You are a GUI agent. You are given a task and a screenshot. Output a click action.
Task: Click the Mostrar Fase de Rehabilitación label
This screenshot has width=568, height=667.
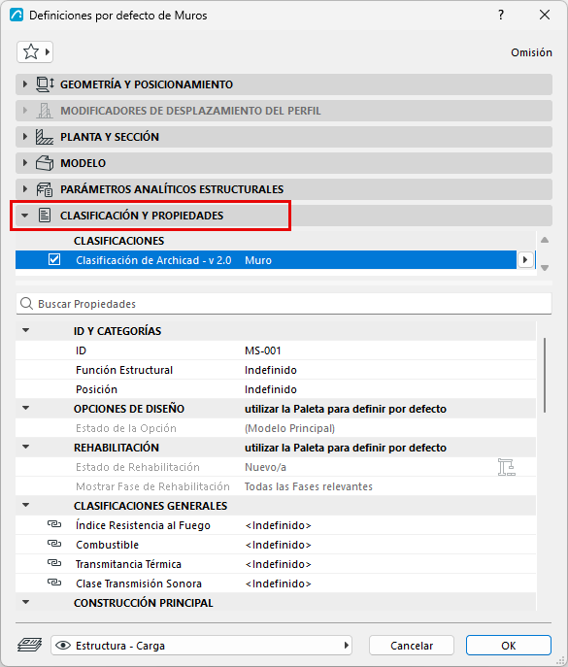click(152, 486)
